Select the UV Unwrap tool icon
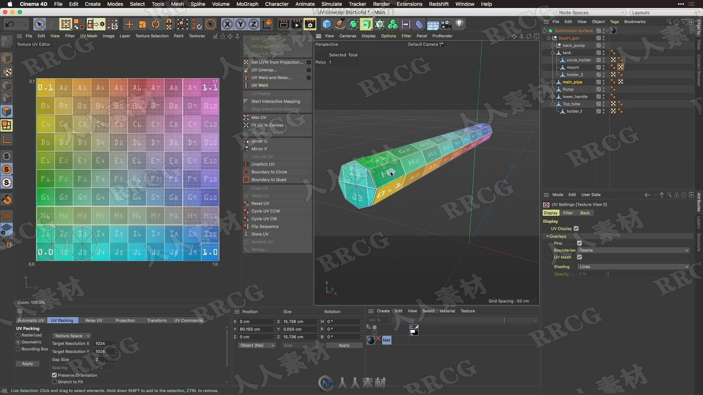This screenshot has height=395, width=703. click(x=246, y=69)
